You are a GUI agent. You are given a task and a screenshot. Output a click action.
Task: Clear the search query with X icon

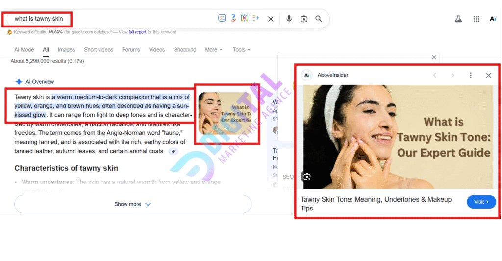271,19
